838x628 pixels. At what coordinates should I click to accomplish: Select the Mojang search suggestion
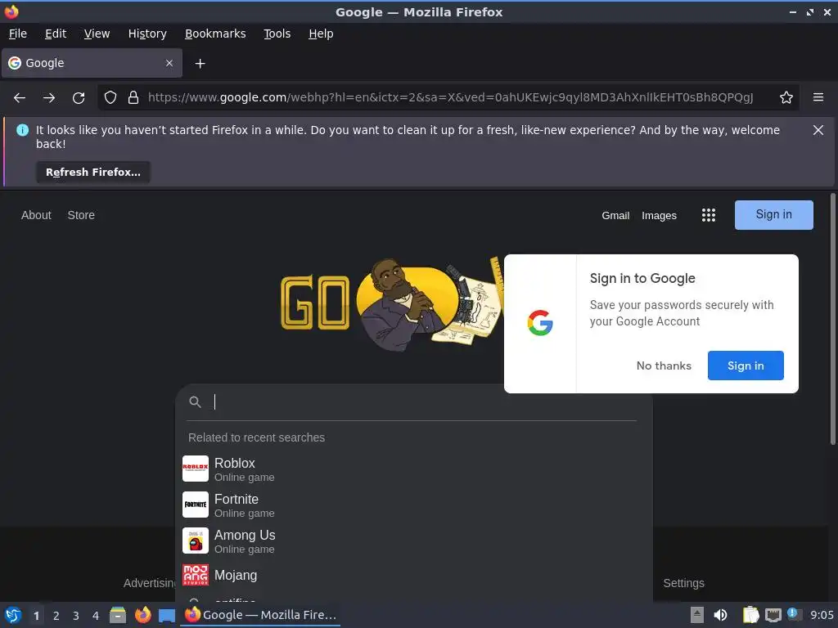pyautogui.click(x=413, y=575)
